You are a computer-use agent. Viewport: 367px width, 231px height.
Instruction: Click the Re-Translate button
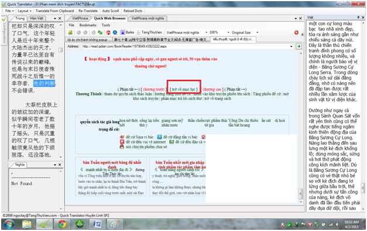[x=88, y=11]
